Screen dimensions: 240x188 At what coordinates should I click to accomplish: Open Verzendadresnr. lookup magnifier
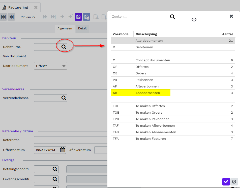pos(64,98)
